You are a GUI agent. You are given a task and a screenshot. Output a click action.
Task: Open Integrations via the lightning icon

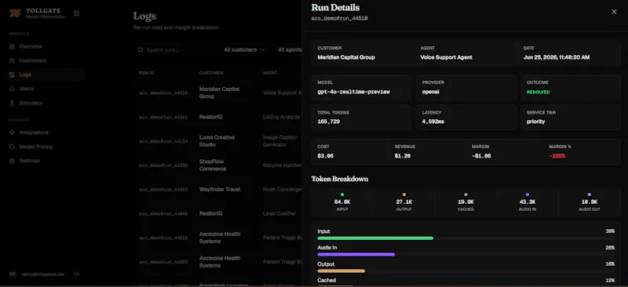[12, 133]
